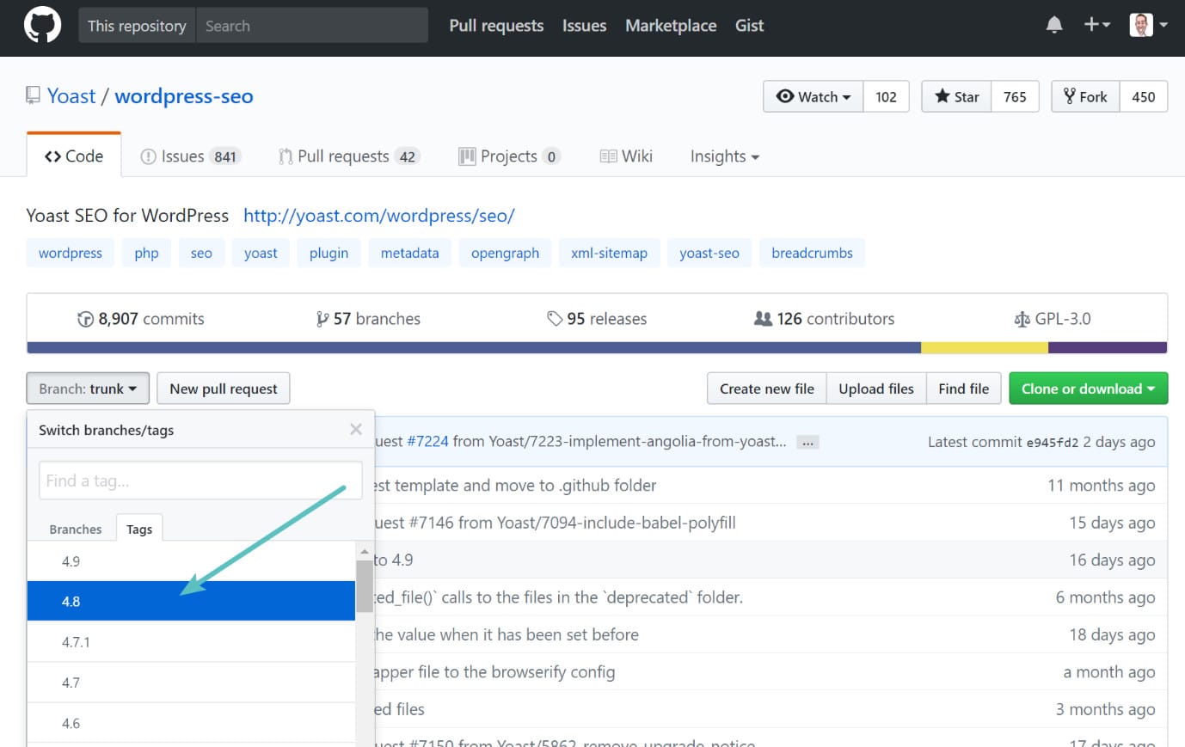Open the yoast.com/wordpress/seo link

[x=379, y=216]
